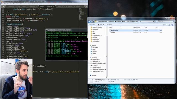Screen dimensions: 177x99
Task: Open the view options dropdown arrow
Action: point(166,25)
